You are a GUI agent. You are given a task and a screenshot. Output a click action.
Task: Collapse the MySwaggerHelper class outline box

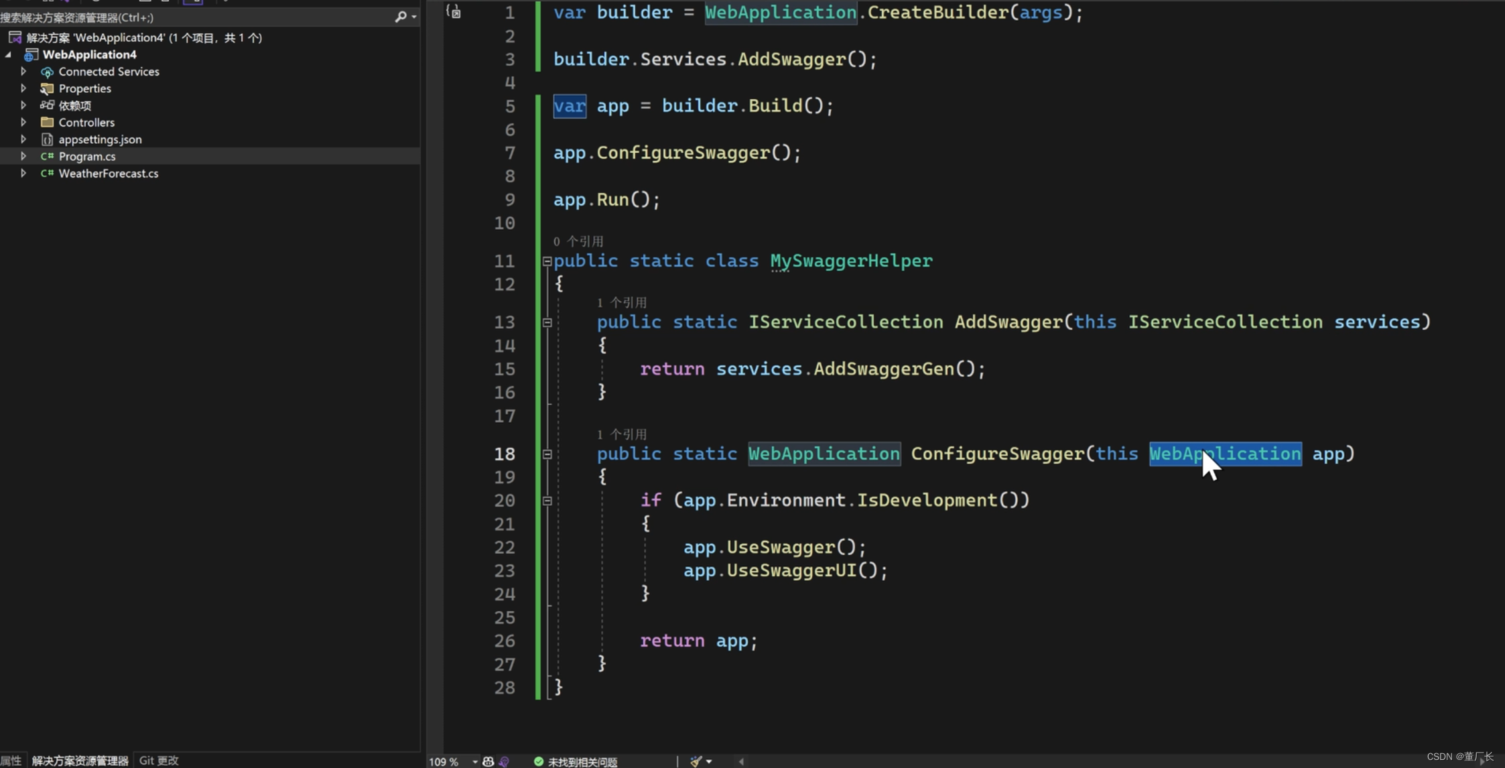pyautogui.click(x=547, y=261)
